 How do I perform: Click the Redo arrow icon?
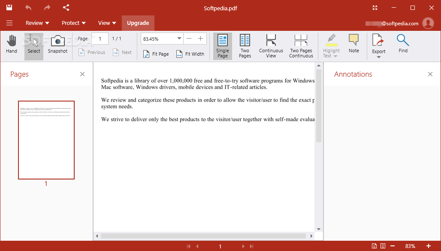pyautogui.click(x=47, y=8)
